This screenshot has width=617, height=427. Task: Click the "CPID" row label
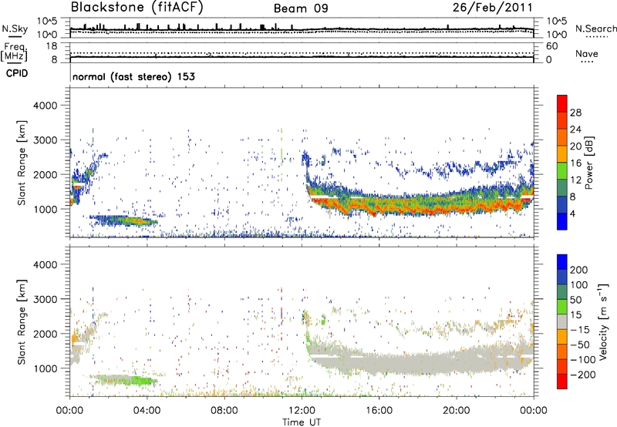(x=17, y=73)
